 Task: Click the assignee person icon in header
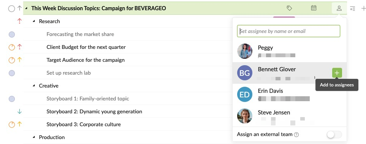click(339, 8)
